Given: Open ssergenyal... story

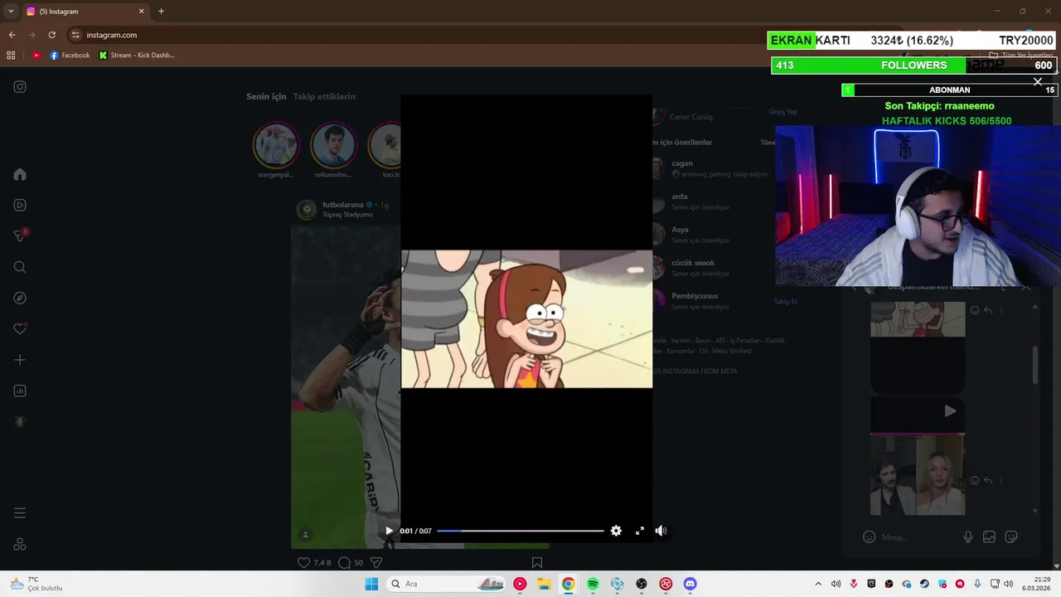Looking at the screenshot, I should 275,145.
